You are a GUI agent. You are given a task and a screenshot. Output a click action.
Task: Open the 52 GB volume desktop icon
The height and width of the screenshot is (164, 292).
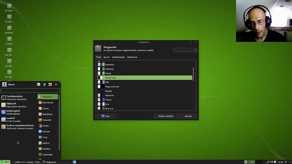pyautogui.click(x=9, y=19)
